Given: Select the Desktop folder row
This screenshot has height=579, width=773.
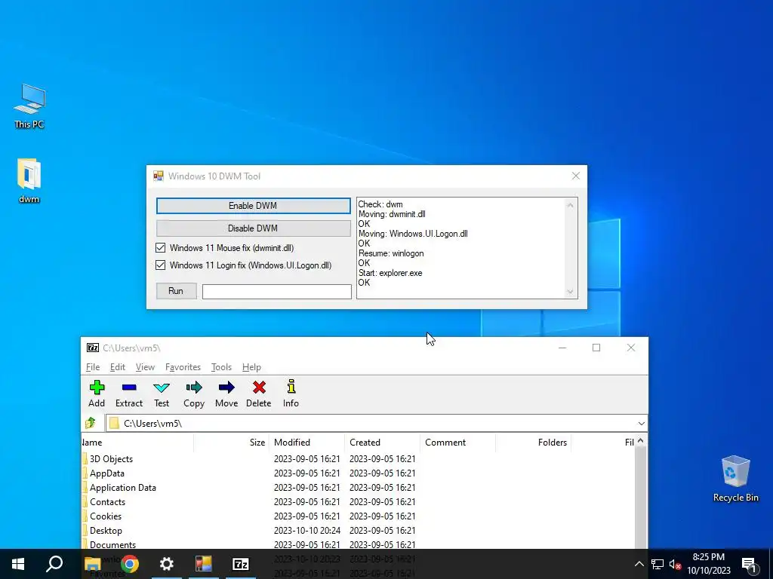Looking at the screenshot, I should (x=358, y=530).
